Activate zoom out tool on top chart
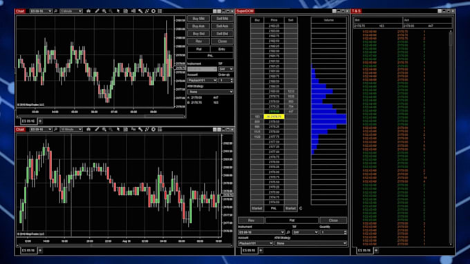The width and height of the screenshot is (470, 264). coord(111,11)
